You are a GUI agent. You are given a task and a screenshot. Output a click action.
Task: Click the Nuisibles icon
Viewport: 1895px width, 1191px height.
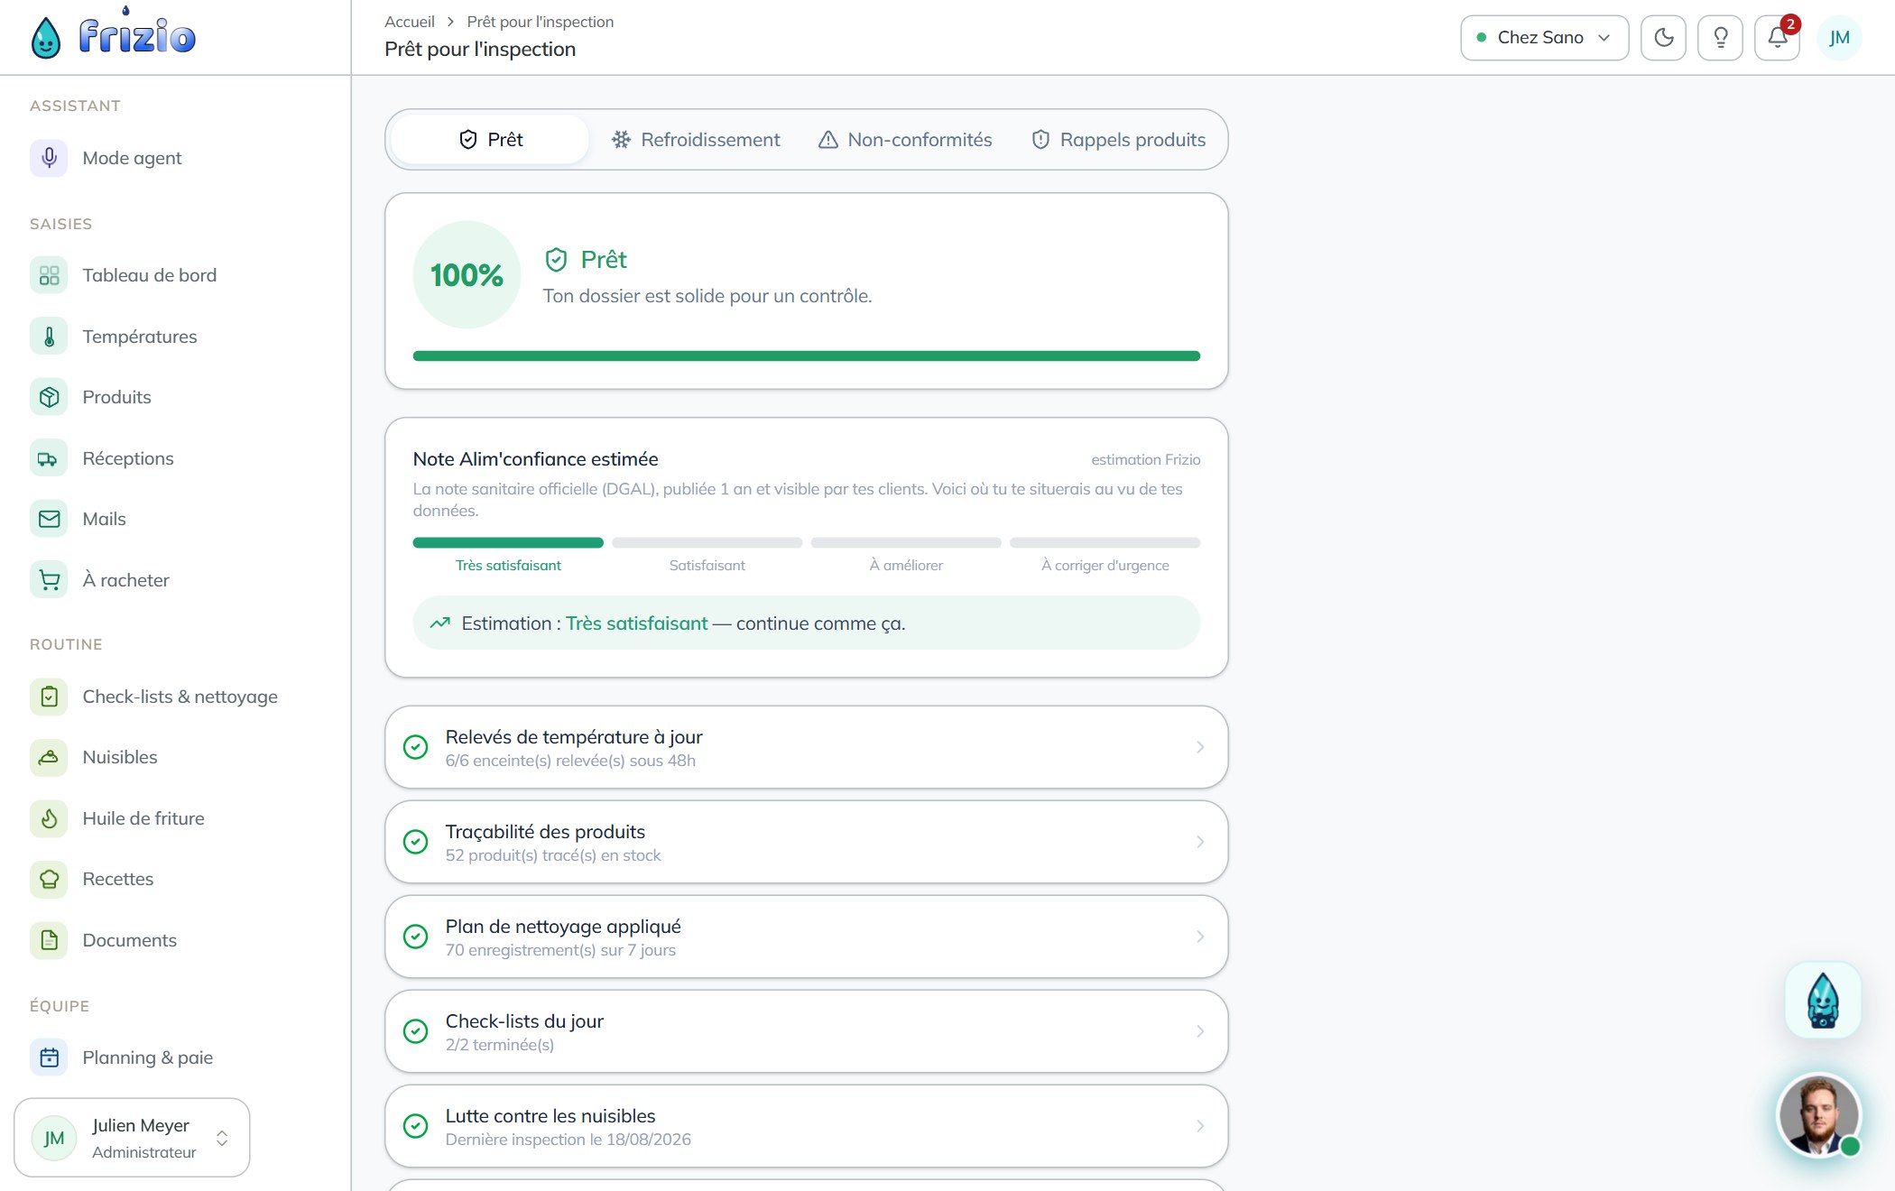click(x=49, y=757)
